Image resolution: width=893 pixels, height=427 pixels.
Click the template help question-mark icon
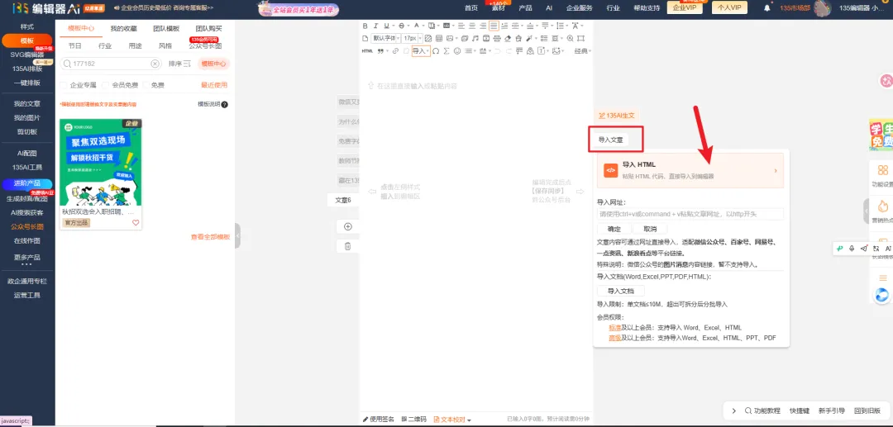click(x=224, y=105)
